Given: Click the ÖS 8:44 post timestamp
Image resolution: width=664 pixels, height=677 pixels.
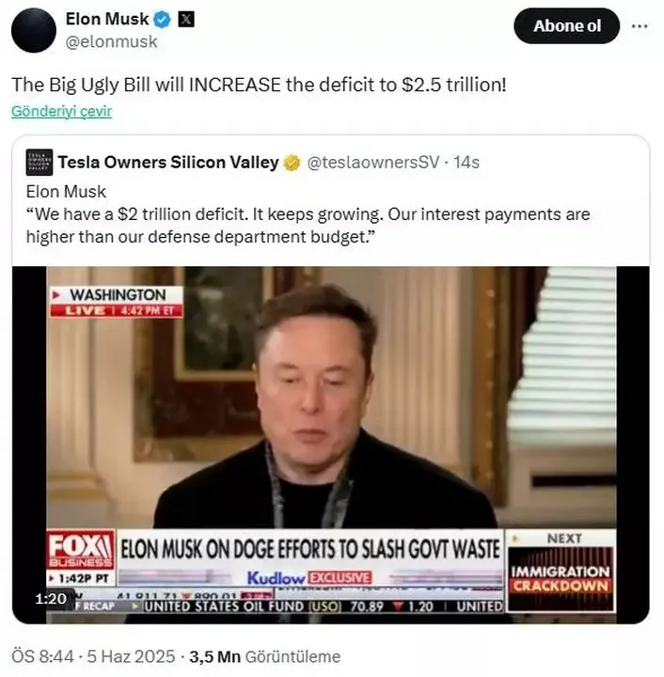Looking at the screenshot, I should point(42,656).
